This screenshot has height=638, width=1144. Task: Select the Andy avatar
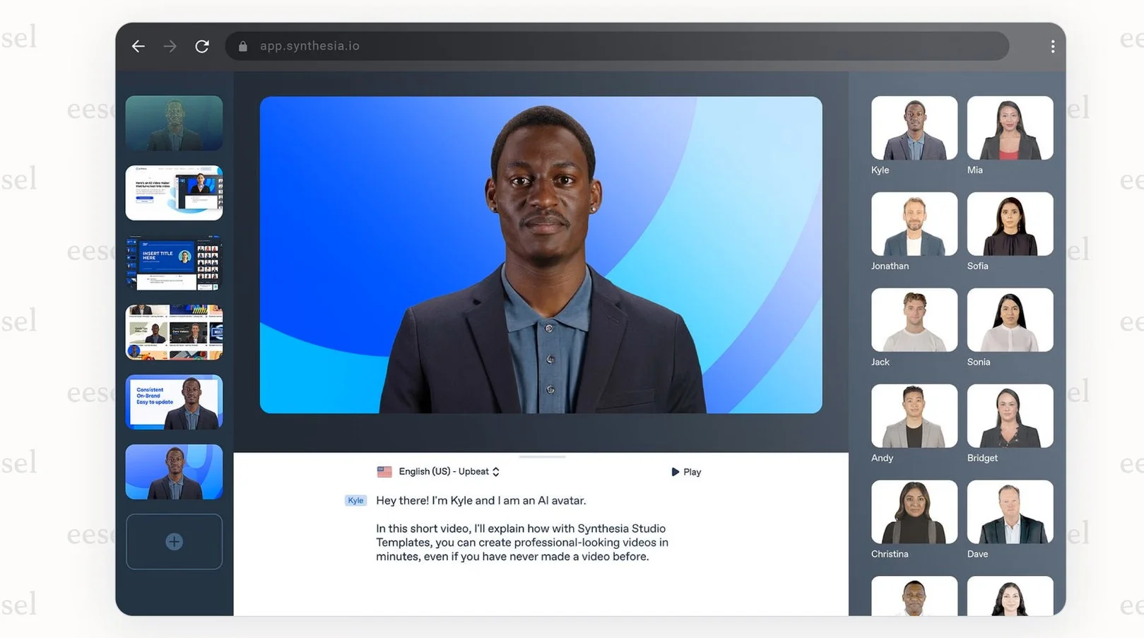click(914, 416)
